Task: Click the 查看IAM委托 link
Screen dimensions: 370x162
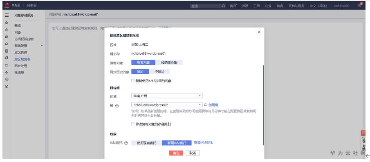Action: pyautogui.click(x=203, y=143)
